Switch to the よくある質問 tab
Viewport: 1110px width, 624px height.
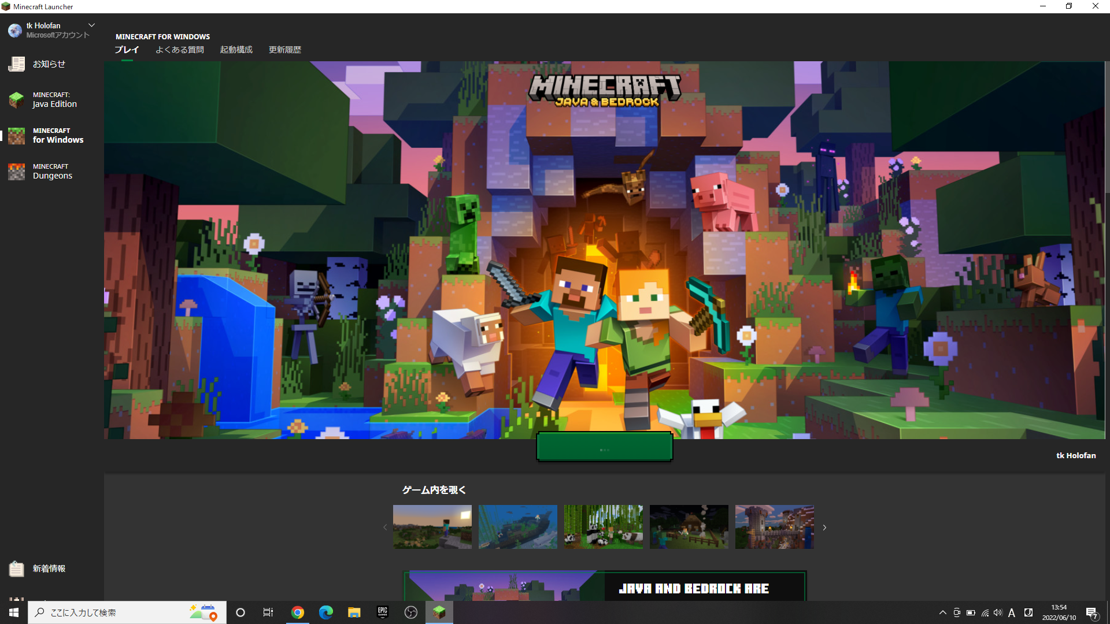tap(179, 50)
